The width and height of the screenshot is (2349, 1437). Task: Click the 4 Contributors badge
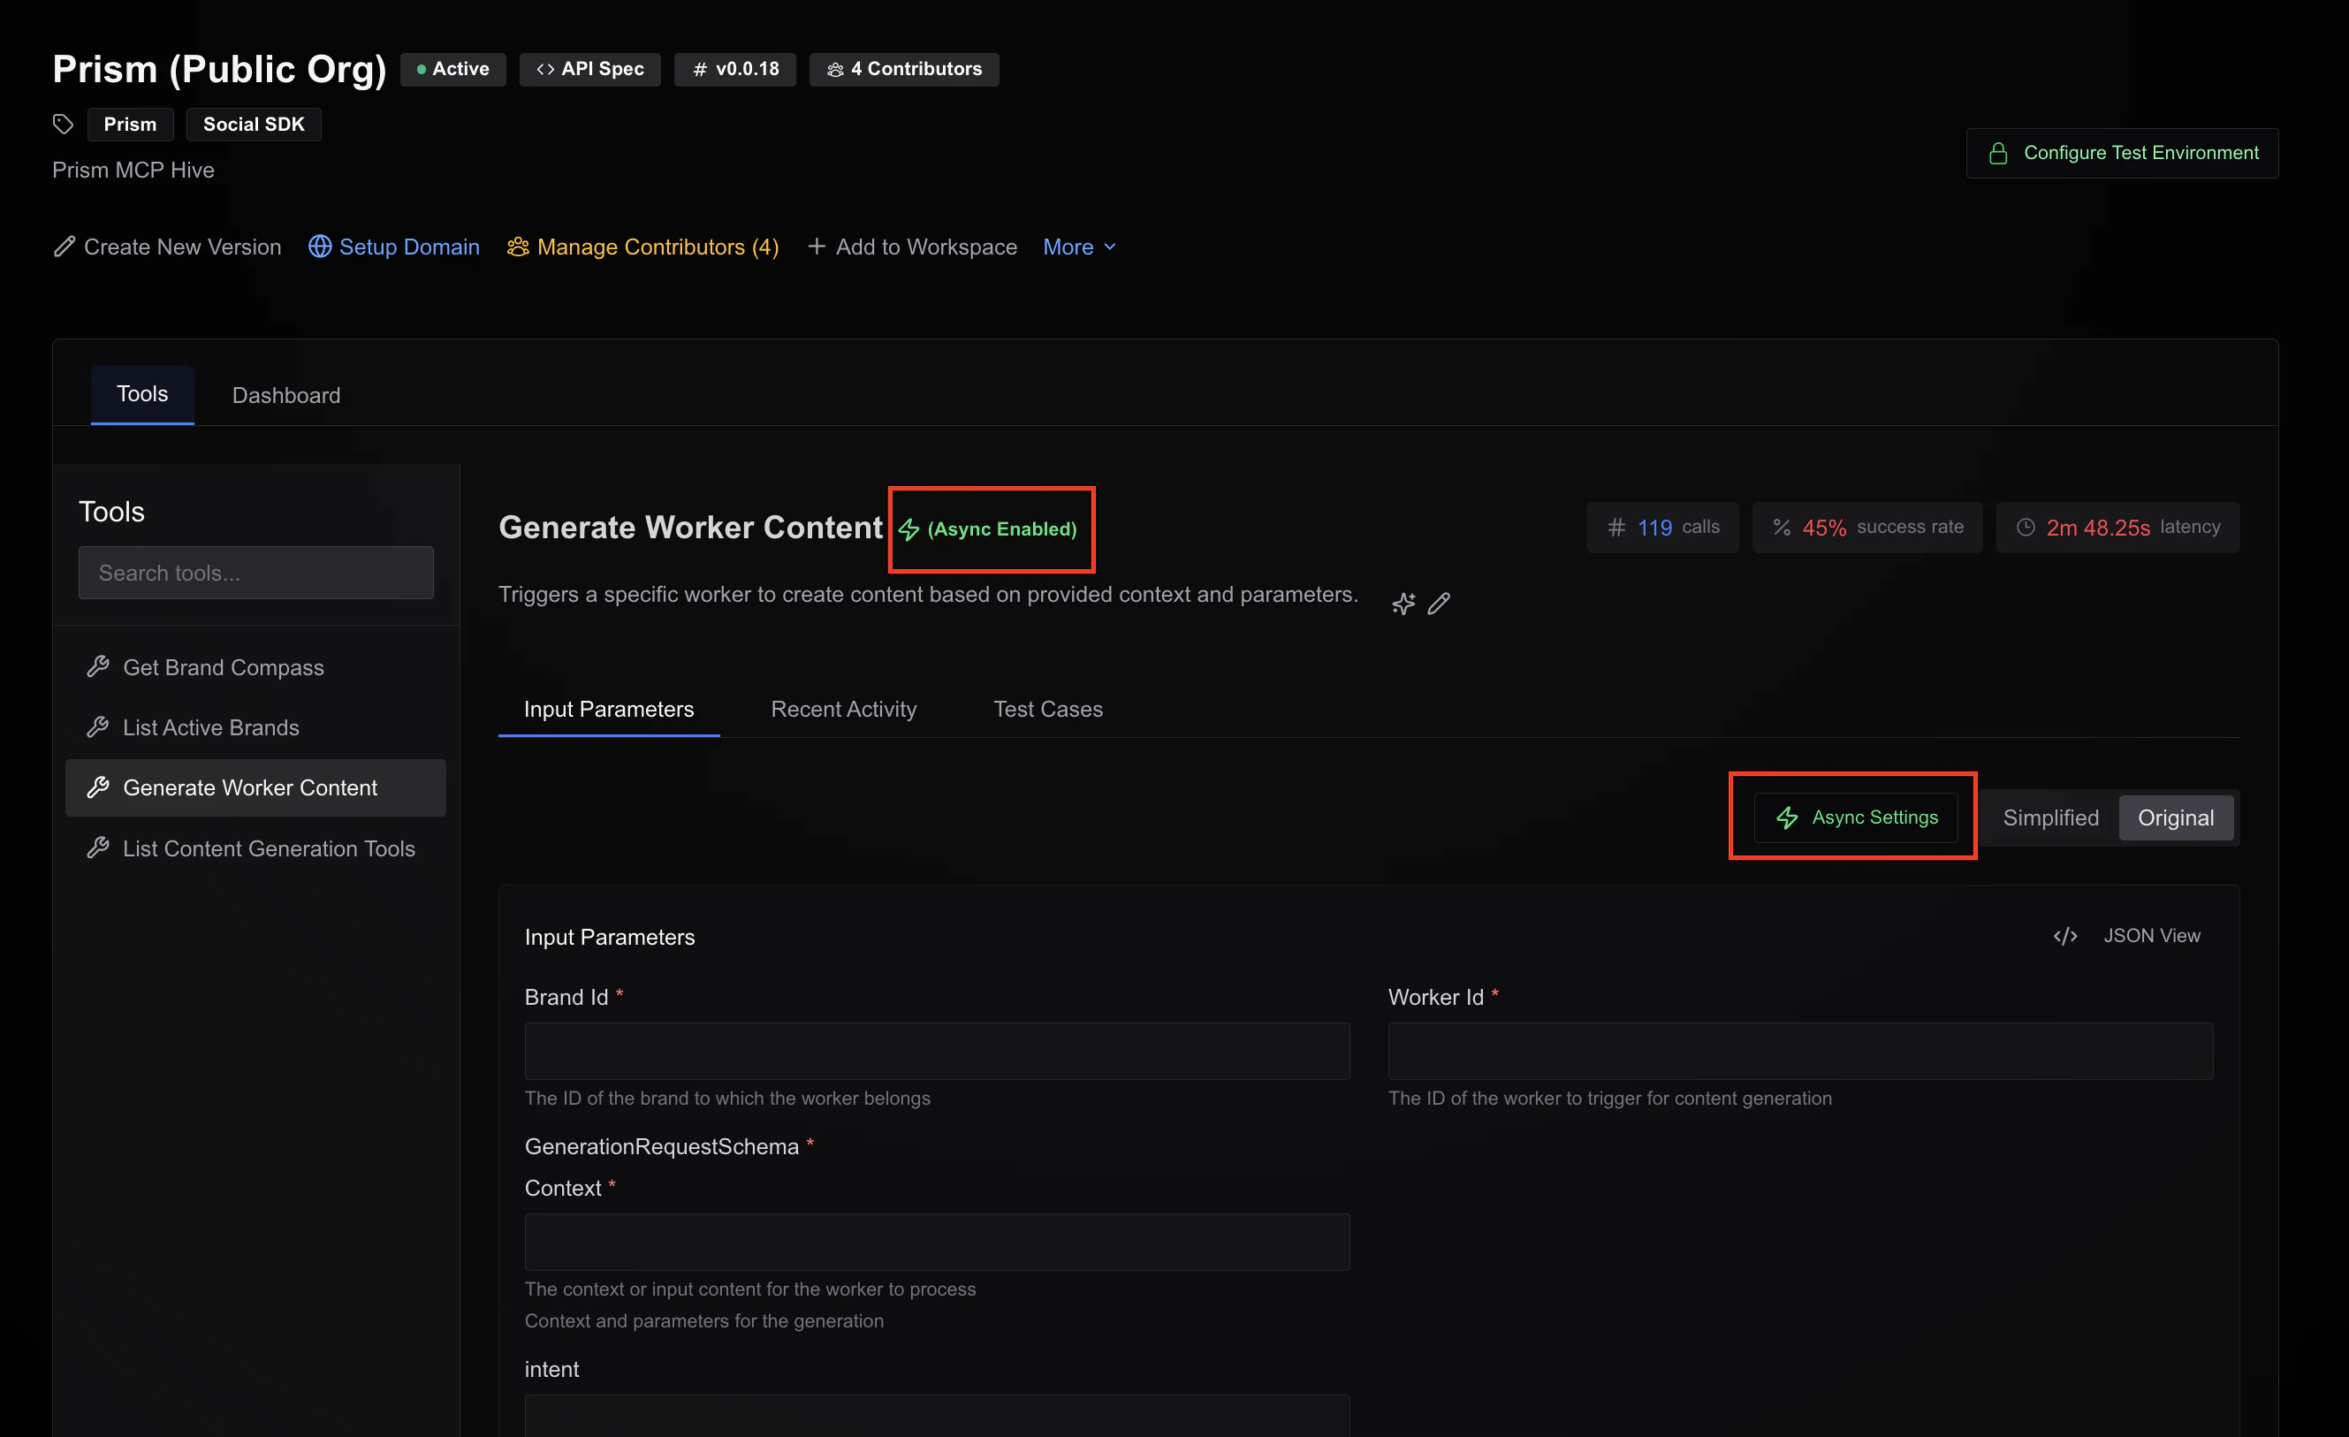point(904,70)
